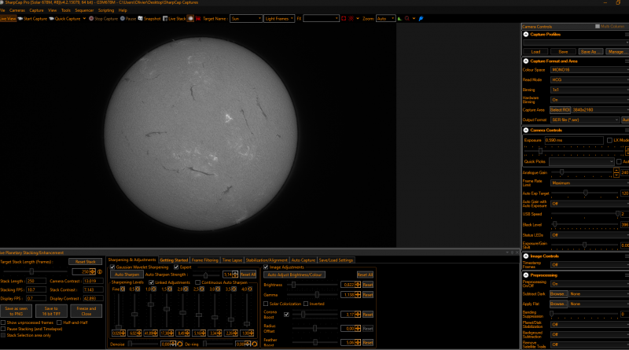Click the Auto Sharpen button
The height and width of the screenshot is (350, 629).
127,274
